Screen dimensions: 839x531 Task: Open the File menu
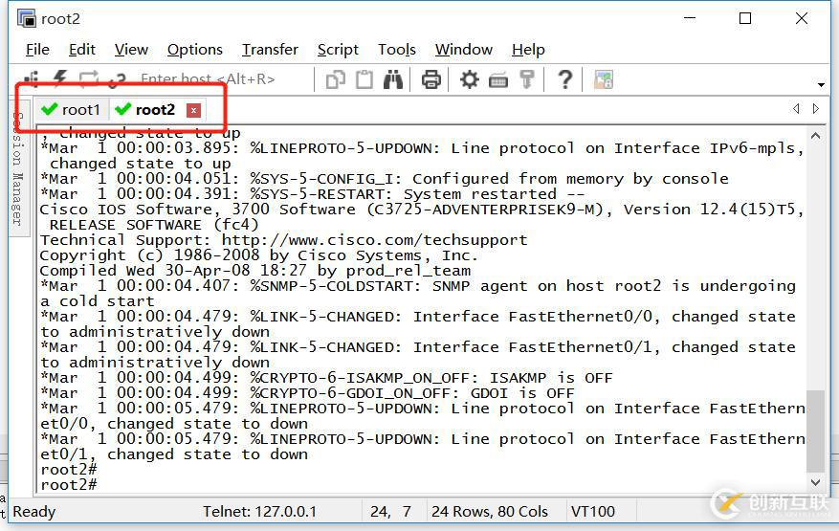tap(37, 49)
